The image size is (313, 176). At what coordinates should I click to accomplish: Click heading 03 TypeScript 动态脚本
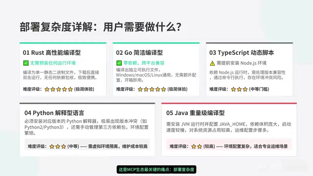pos(242,52)
